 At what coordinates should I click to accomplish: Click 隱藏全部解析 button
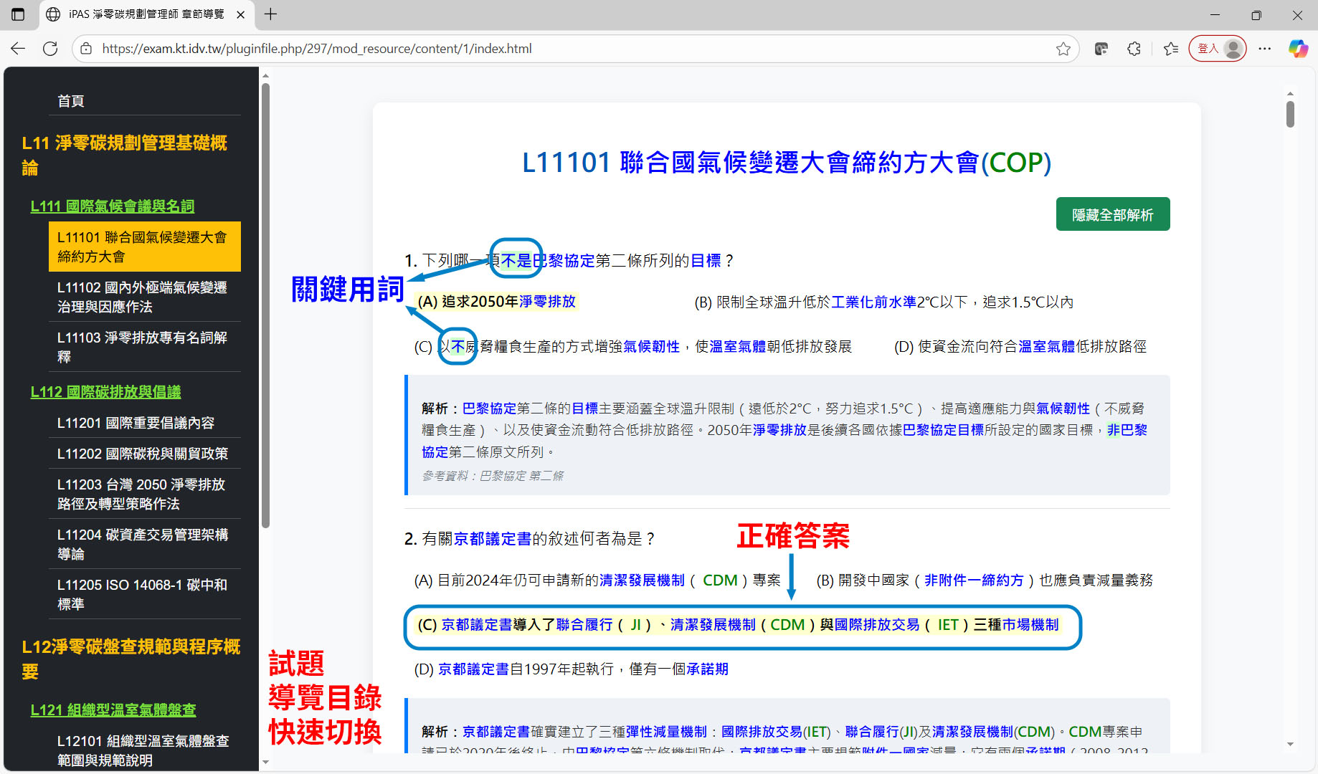[1112, 214]
